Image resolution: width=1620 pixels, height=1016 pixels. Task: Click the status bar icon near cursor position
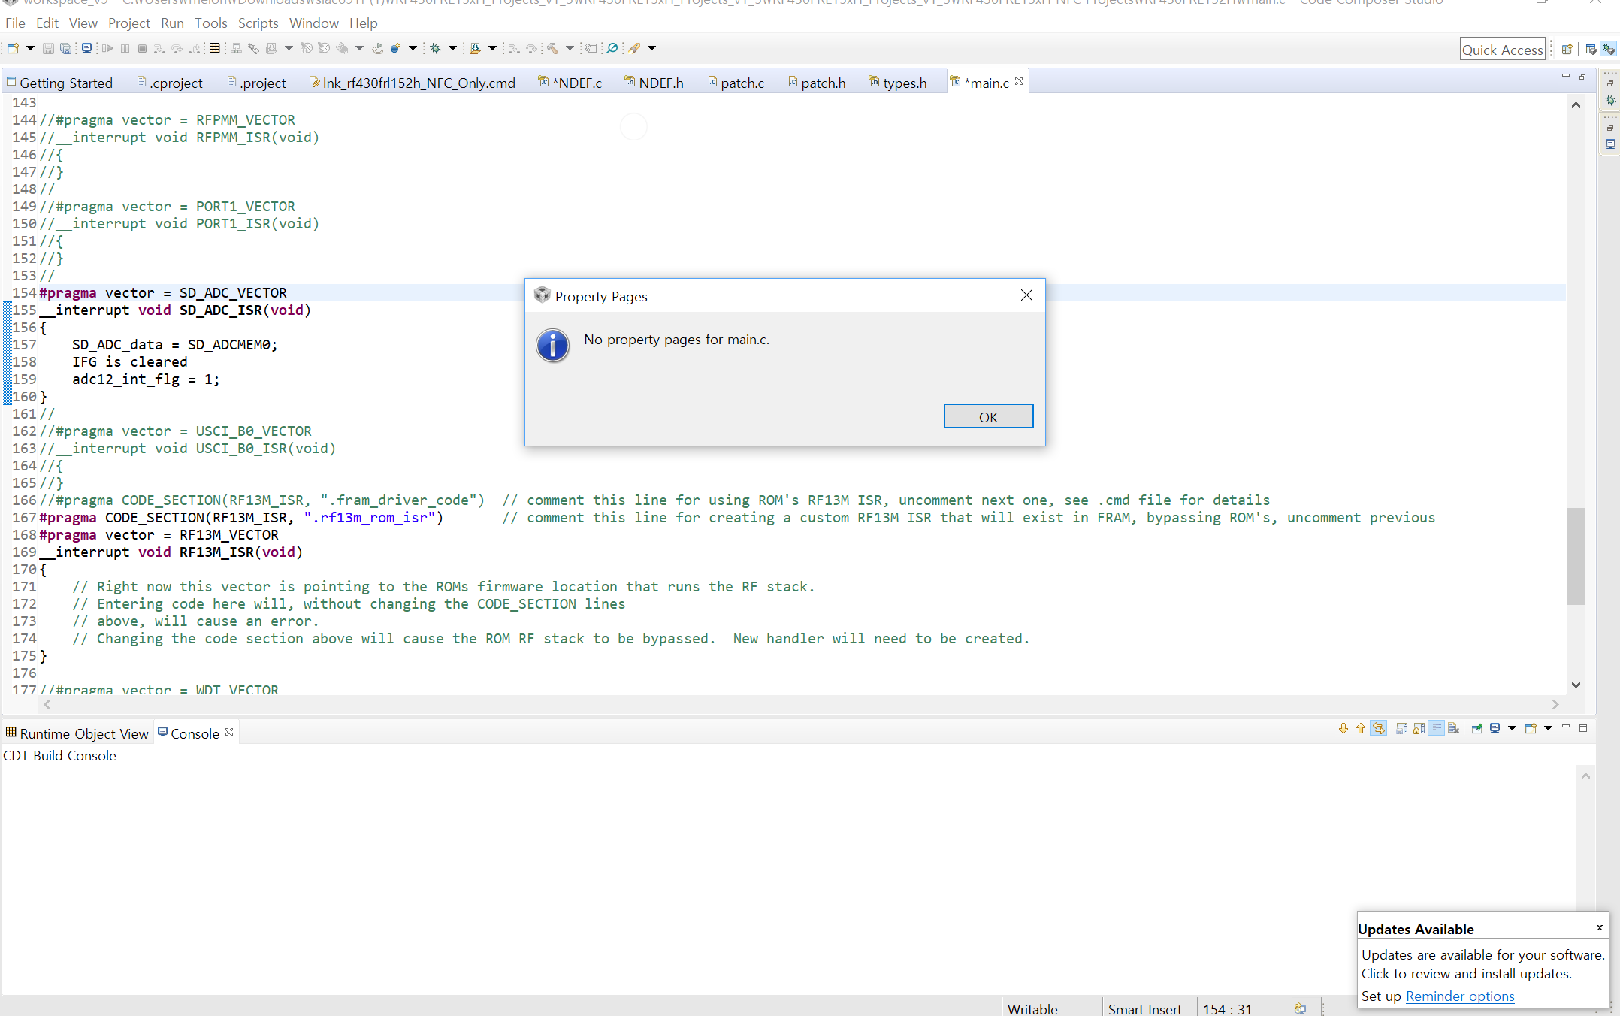point(1300,1008)
